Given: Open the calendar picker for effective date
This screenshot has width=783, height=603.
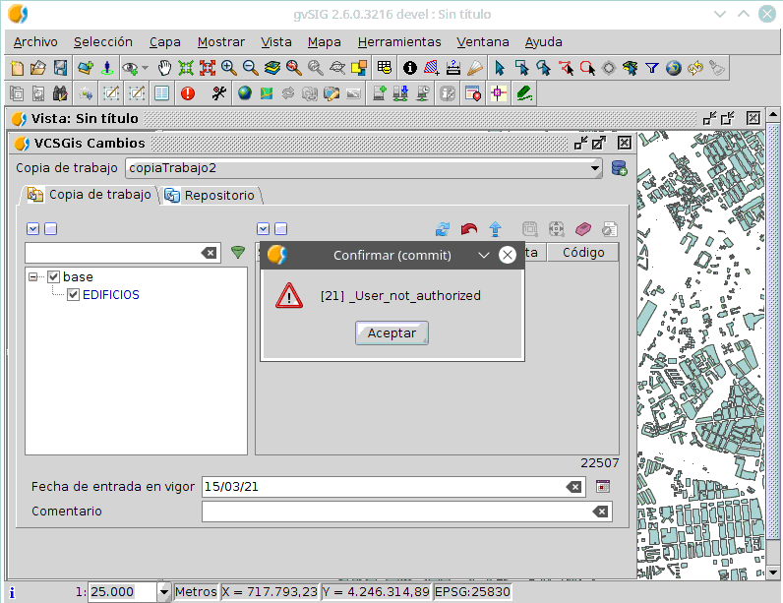Looking at the screenshot, I should pos(603,486).
